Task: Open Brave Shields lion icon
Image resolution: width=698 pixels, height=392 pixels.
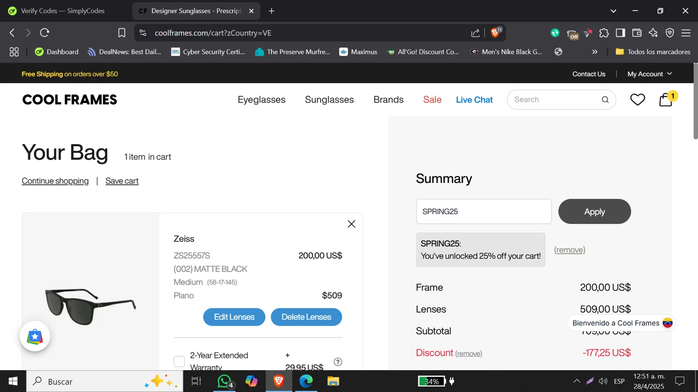Action: [x=496, y=33]
